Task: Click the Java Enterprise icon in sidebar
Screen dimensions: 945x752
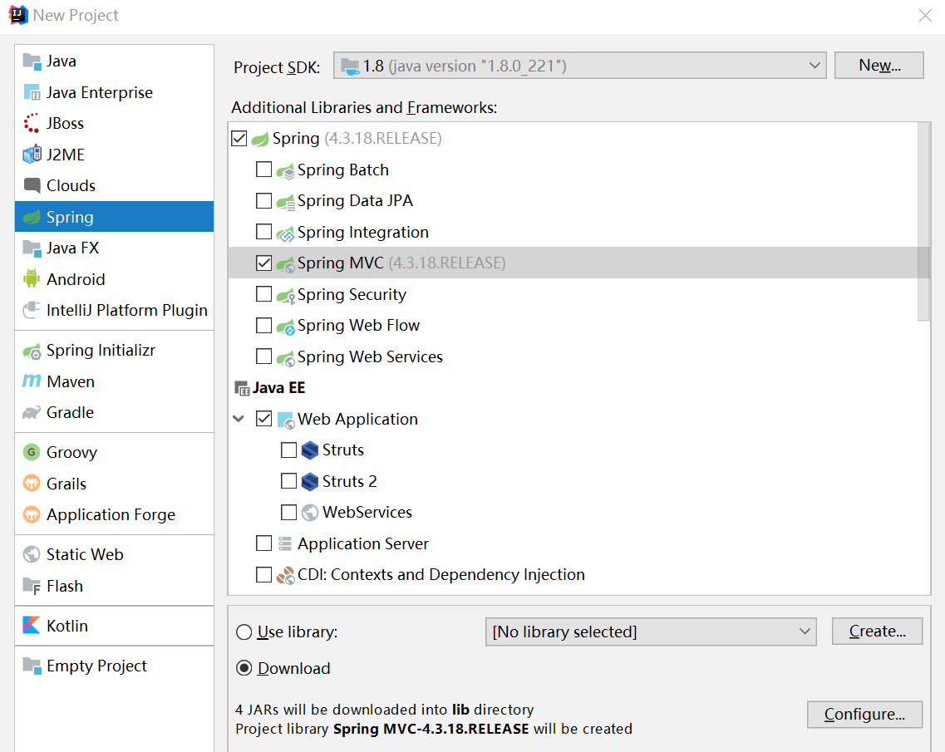Action: click(32, 92)
